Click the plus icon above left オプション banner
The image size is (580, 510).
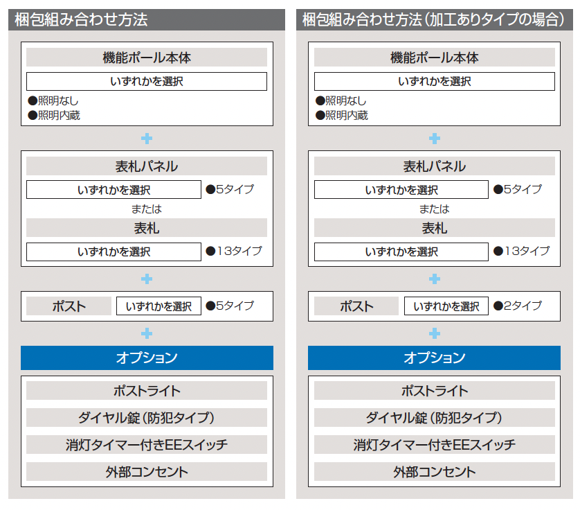pyautogui.click(x=147, y=333)
